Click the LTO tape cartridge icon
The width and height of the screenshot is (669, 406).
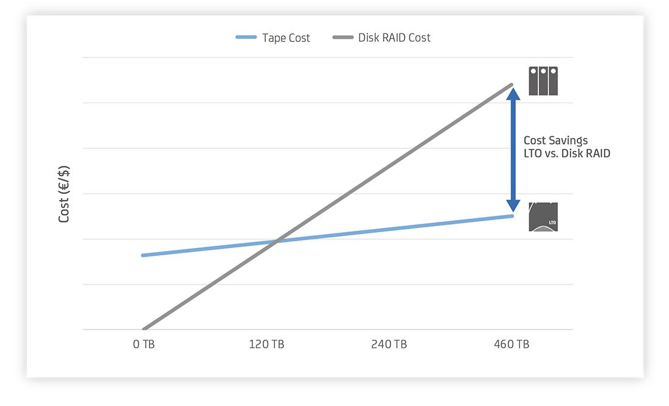(x=543, y=216)
